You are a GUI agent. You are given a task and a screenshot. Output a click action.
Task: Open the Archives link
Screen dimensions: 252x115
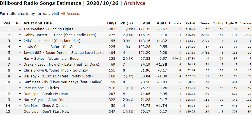(135, 3)
